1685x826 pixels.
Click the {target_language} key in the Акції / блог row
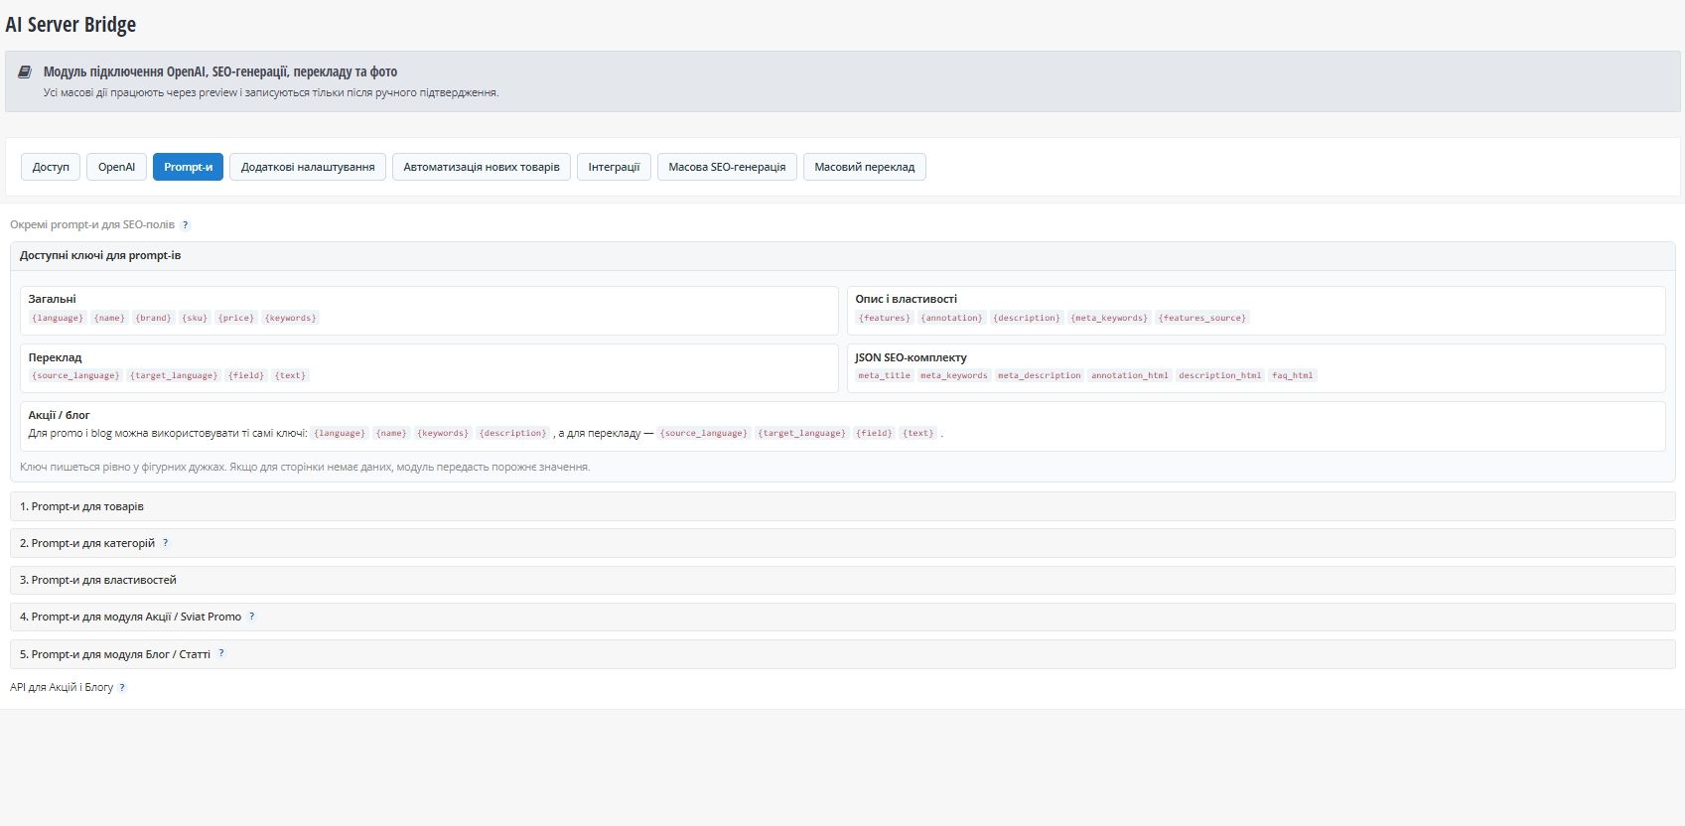coord(802,433)
